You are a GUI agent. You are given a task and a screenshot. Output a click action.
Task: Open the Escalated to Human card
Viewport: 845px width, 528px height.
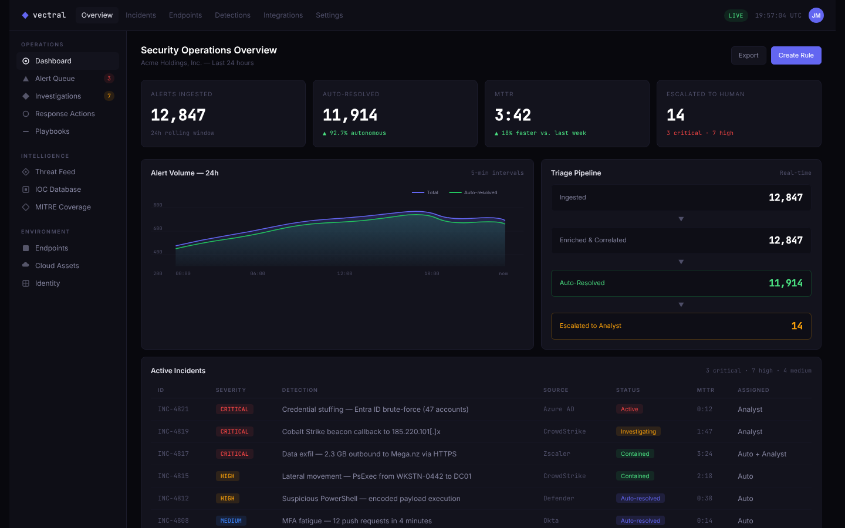pyautogui.click(x=739, y=114)
